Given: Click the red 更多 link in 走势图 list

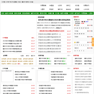Looking at the screenshot, I should click(19, 64).
